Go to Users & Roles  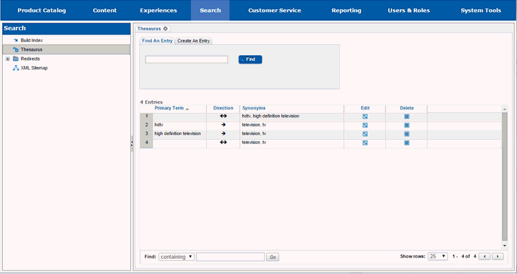(409, 10)
